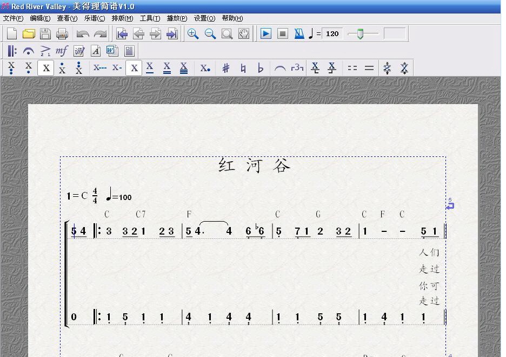The image size is (506, 357).
Task: Select note with two dots below
Action: 11,68
